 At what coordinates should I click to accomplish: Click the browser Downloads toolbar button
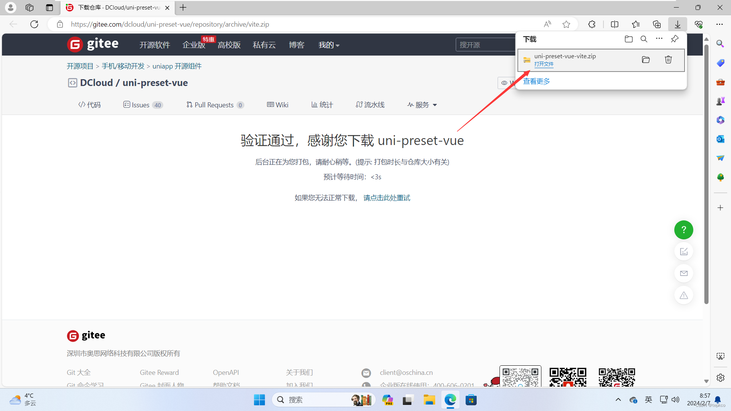(678, 24)
